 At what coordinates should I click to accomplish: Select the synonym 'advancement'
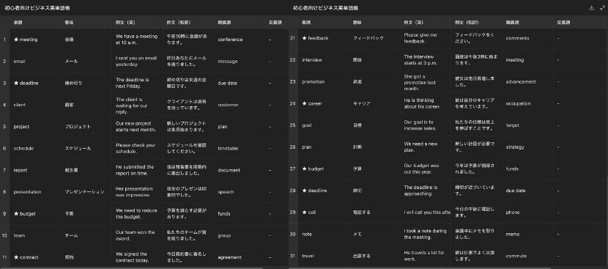(521, 81)
